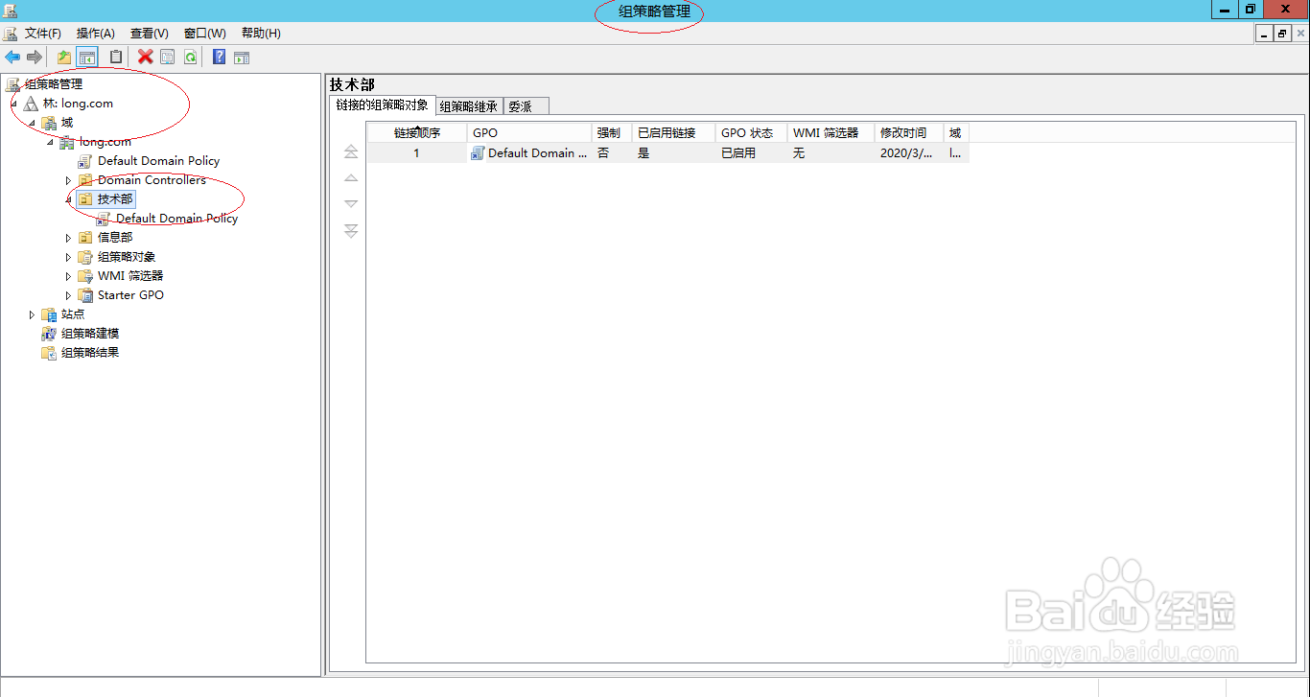Click the properties sheet icon on toolbar

point(166,57)
